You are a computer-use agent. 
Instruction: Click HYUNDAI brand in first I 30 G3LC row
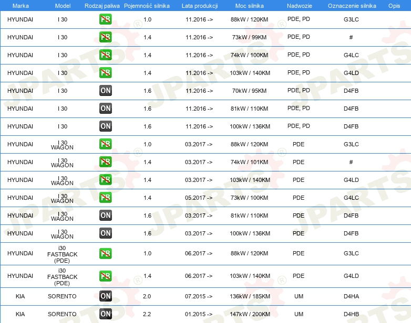point(20,19)
